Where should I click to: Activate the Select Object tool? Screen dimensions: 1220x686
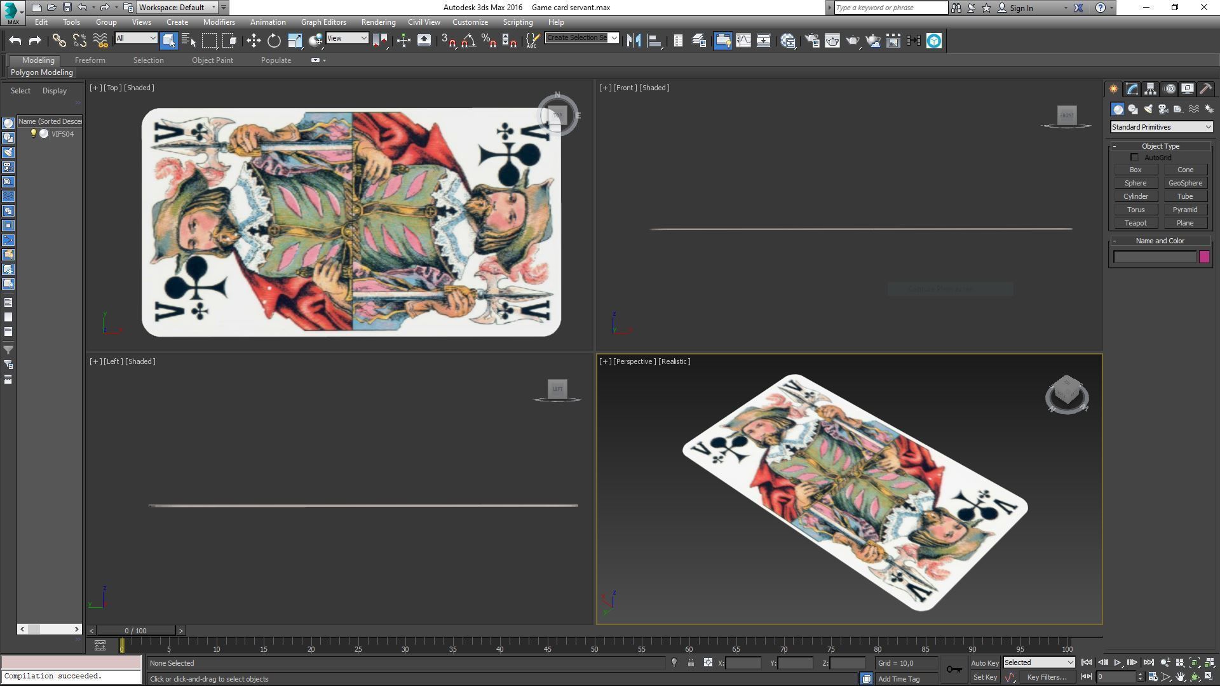click(x=168, y=41)
